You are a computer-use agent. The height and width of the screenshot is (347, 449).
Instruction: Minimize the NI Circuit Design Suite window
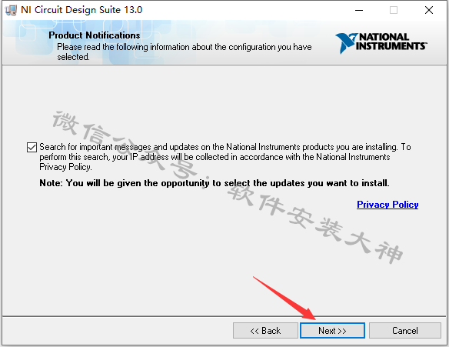[x=359, y=10]
